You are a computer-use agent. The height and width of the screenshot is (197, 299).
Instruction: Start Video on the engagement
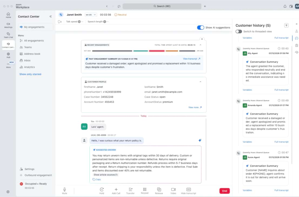173,190
